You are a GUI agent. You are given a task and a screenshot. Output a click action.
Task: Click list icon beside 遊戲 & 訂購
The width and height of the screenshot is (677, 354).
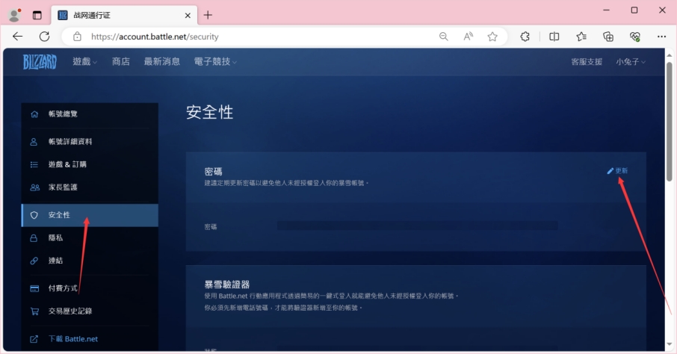click(34, 164)
